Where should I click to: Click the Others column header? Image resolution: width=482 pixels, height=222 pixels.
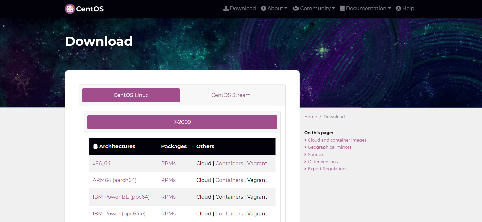205,146
